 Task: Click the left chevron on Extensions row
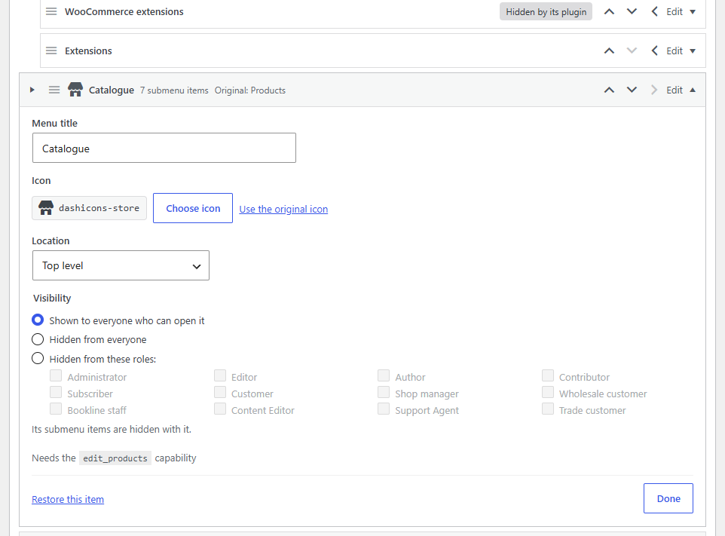click(654, 51)
